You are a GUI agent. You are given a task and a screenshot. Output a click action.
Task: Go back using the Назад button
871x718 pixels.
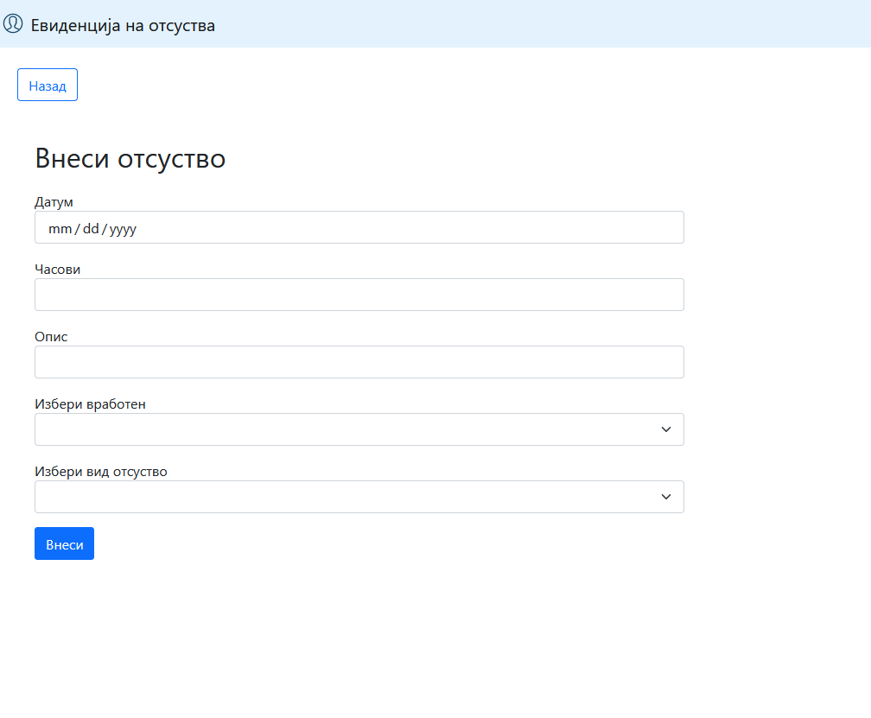[x=48, y=86]
